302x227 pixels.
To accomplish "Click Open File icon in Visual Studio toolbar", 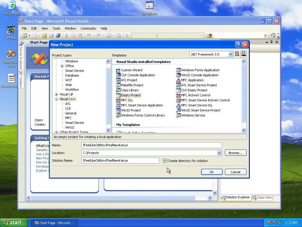I will tap(45, 35).
